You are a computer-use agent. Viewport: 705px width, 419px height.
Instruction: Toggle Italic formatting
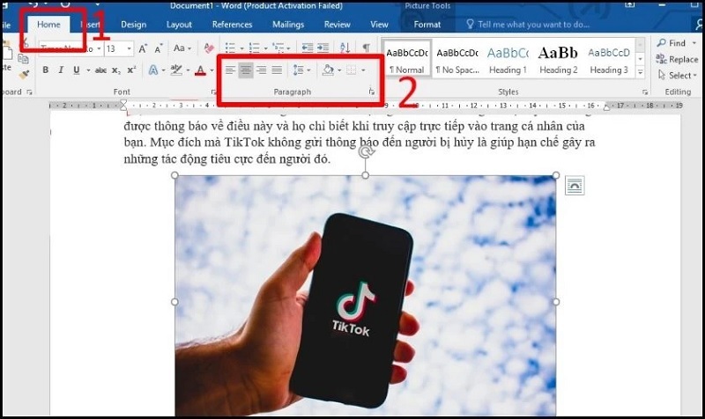pos(61,70)
